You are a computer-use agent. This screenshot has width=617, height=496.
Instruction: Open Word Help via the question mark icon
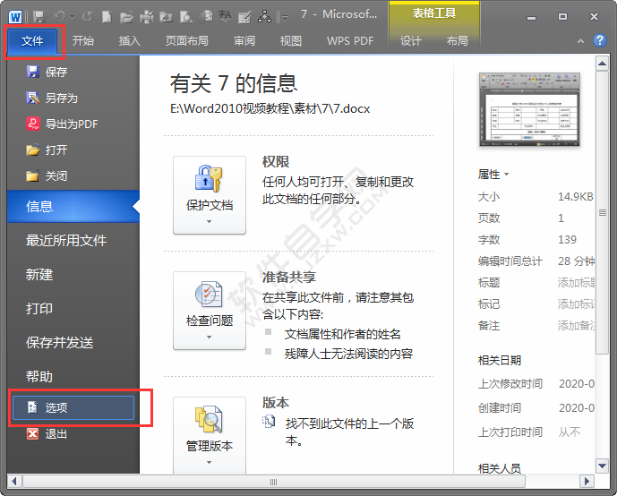(600, 40)
